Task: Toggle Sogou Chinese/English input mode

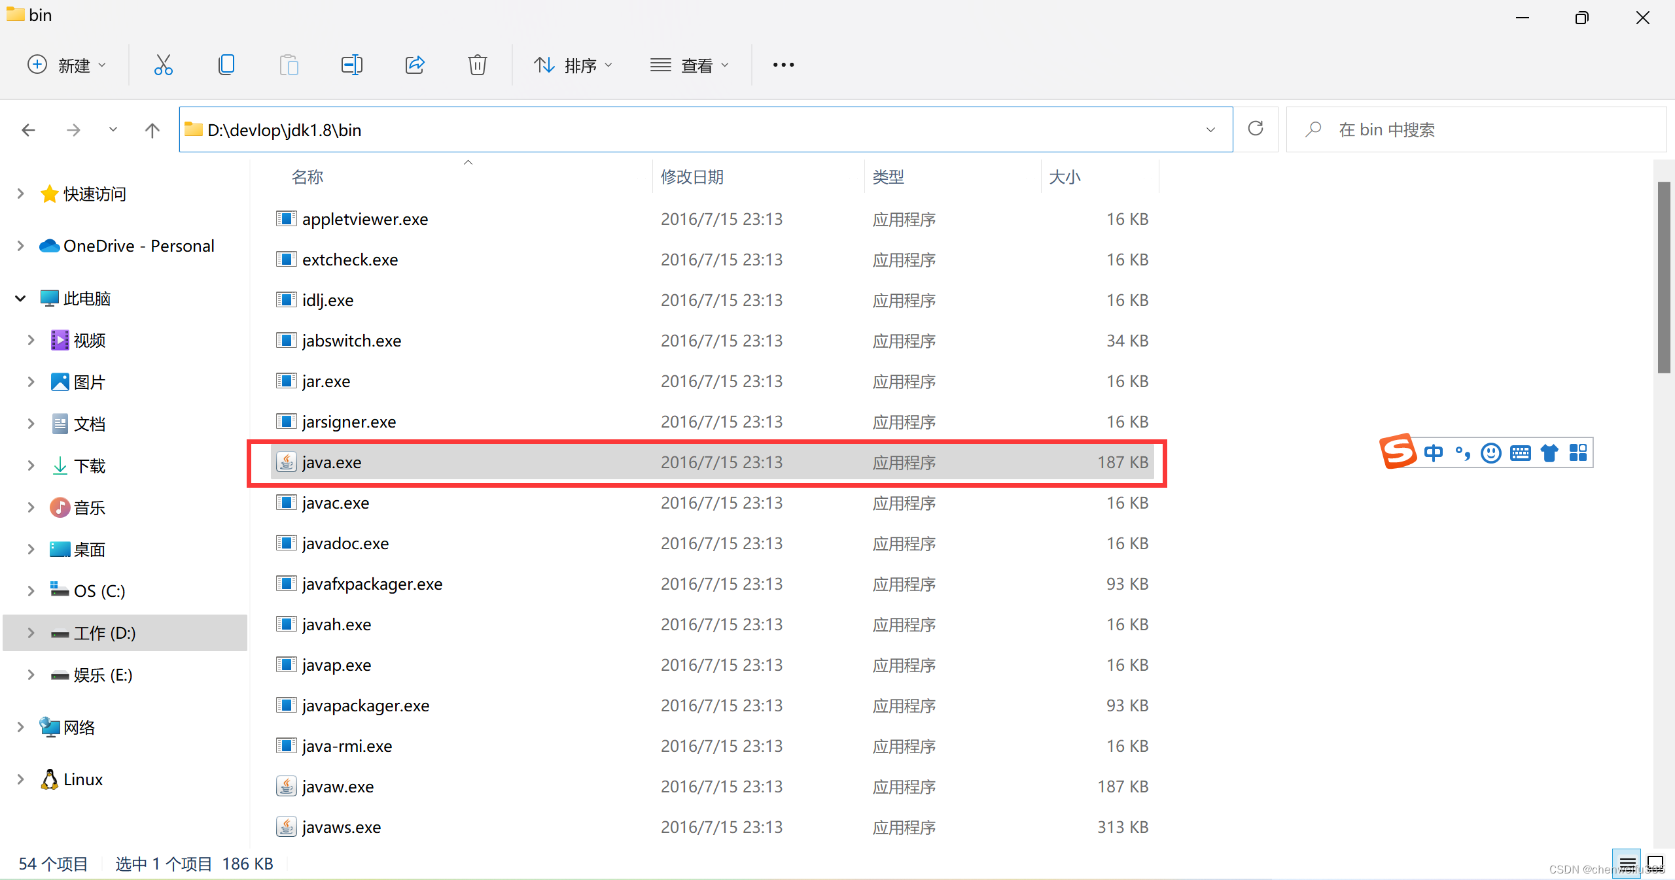Action: coord(1433,452)
